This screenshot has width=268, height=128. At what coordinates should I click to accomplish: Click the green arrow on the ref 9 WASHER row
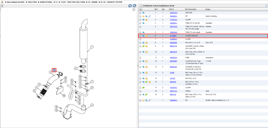(143, 46)
